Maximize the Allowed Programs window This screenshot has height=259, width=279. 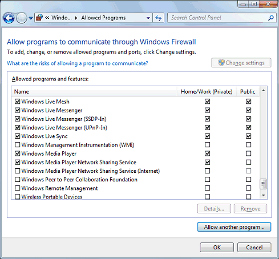pyautogui.click(x=254, y=4)
